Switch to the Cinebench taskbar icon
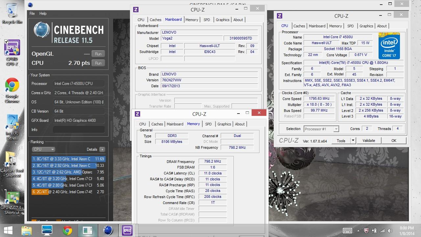421x237 pixels. pyautogui.click(x=108, y=230)
